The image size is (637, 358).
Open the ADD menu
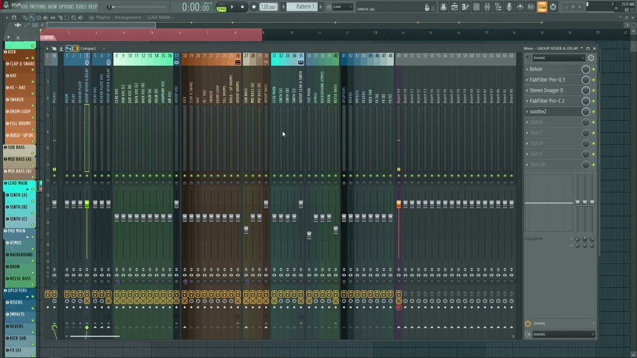(24, 6)
